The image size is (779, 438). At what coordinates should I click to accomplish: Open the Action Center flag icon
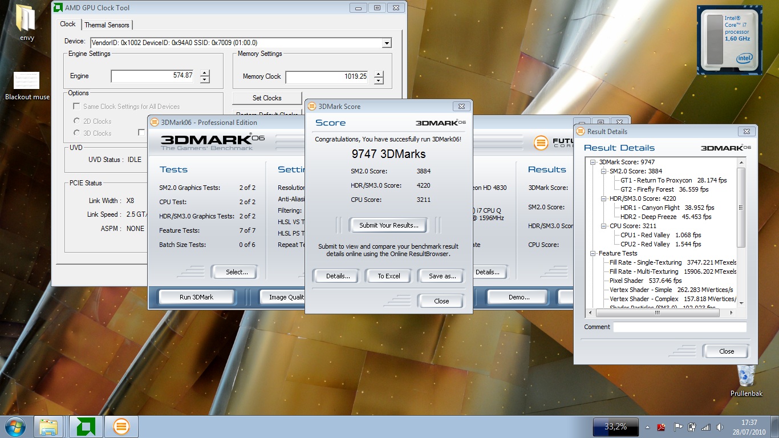point(678,427)
